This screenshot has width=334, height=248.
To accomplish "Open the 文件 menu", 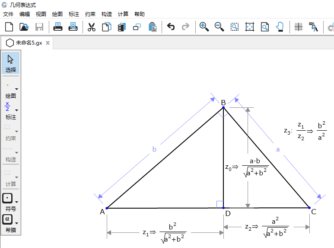I will point(9,14).
